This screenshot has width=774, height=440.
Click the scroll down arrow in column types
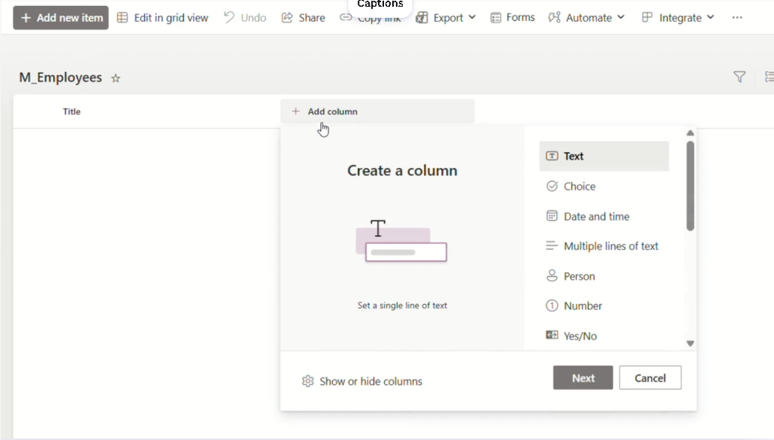(x=690, y=343)
